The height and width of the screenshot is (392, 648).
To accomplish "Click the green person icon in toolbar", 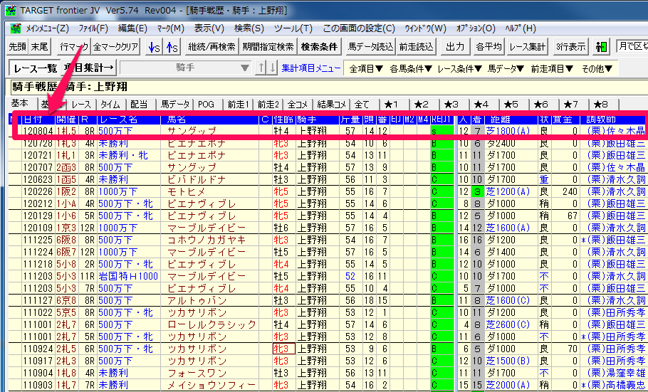I will click(x=601, y=47).
